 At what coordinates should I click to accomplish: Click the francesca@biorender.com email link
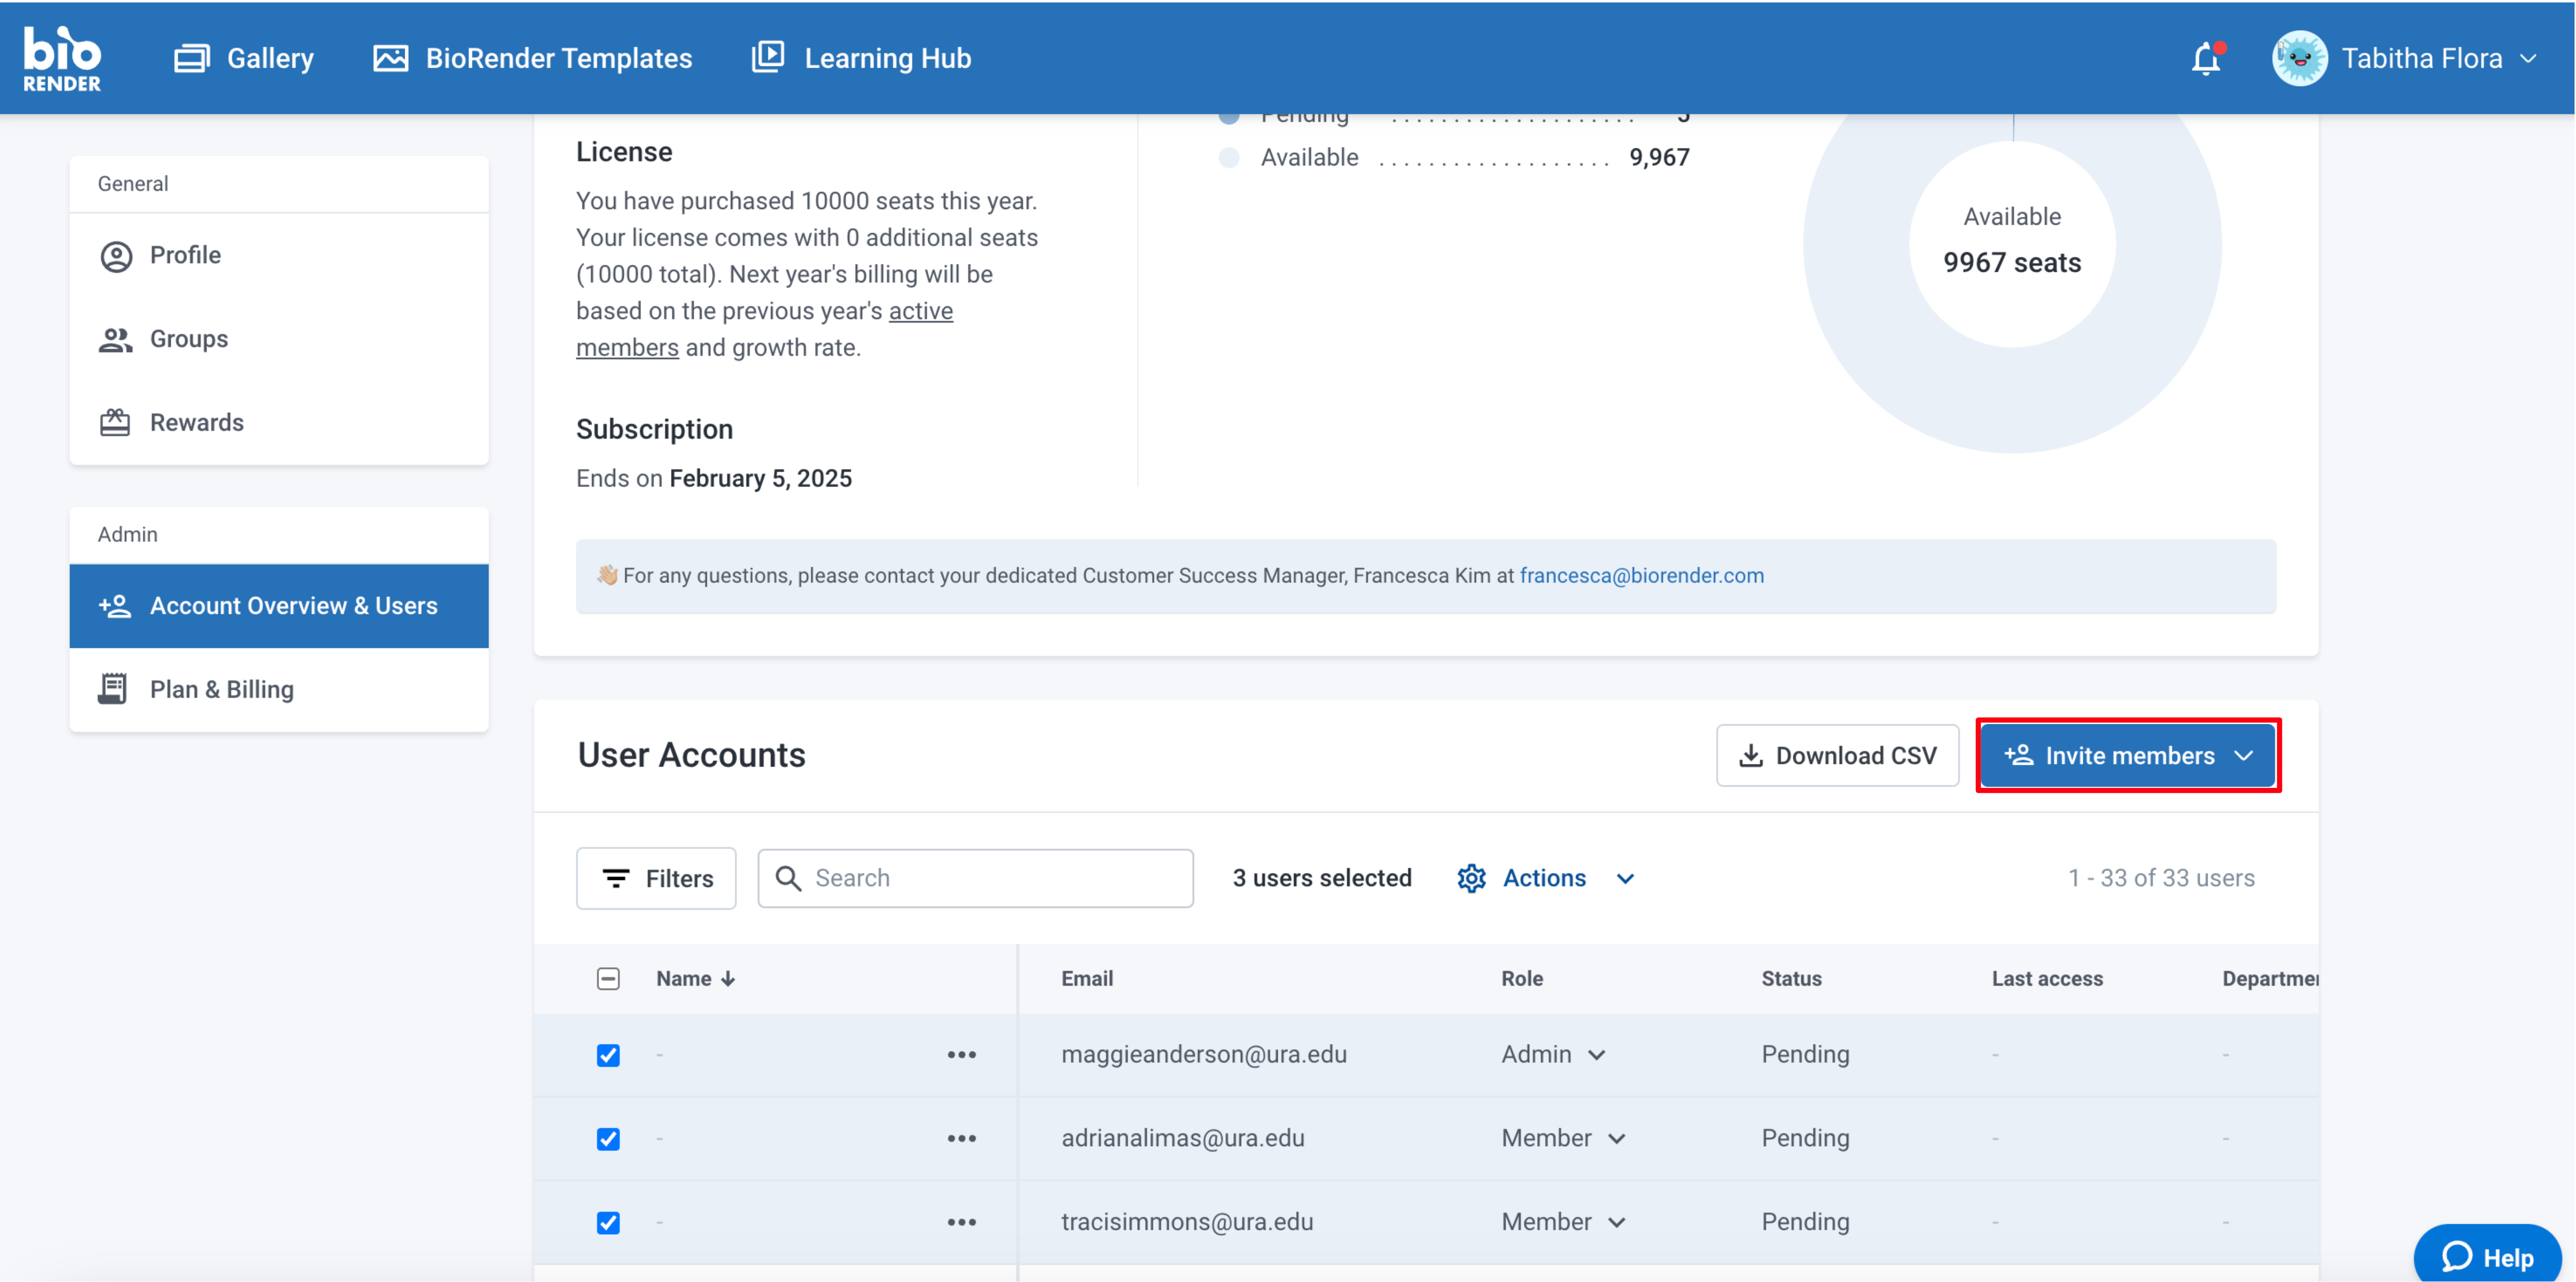[1642, 576]
